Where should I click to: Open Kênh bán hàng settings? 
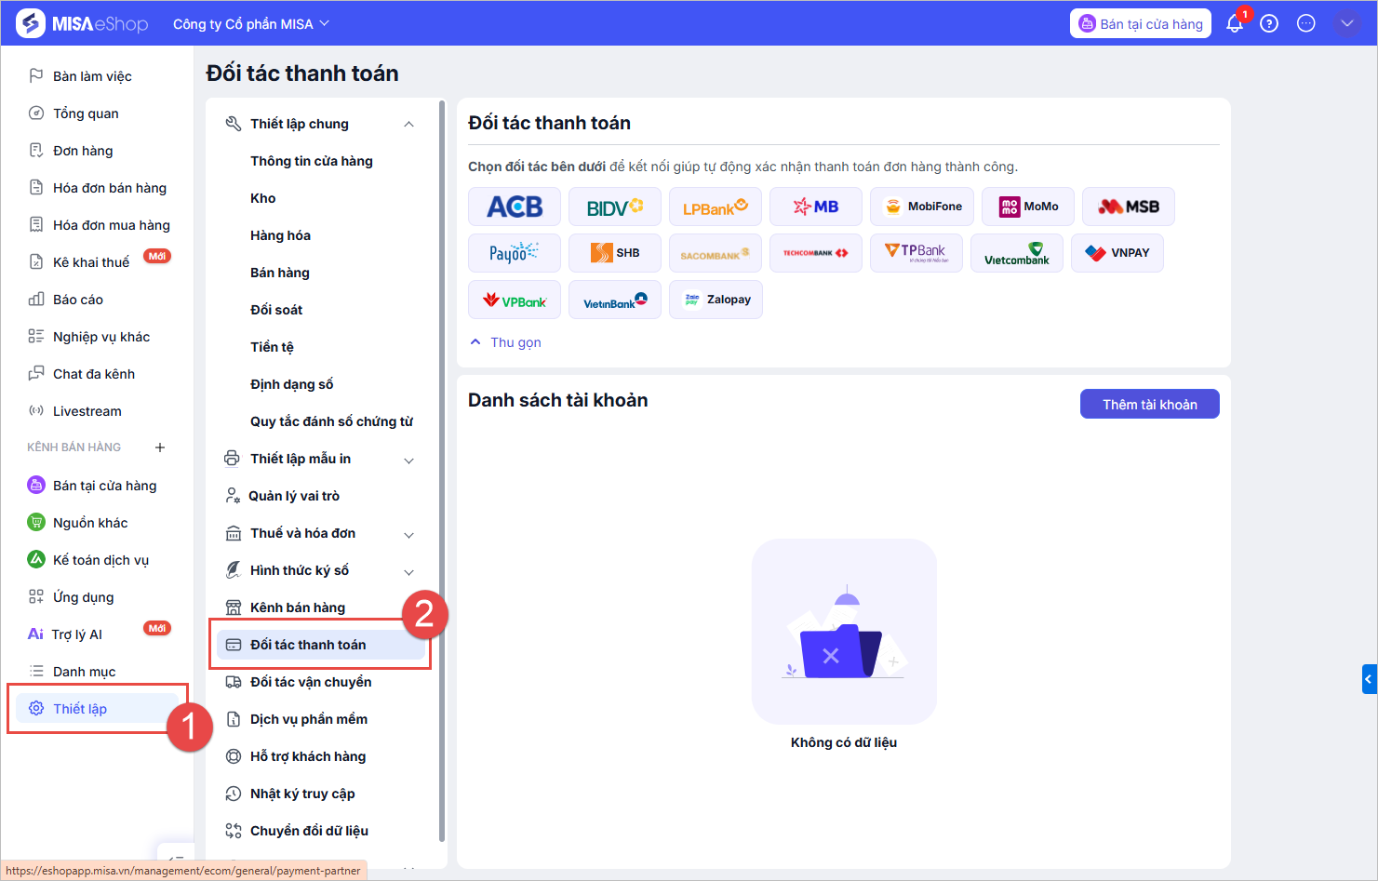[x=298, y=607]
